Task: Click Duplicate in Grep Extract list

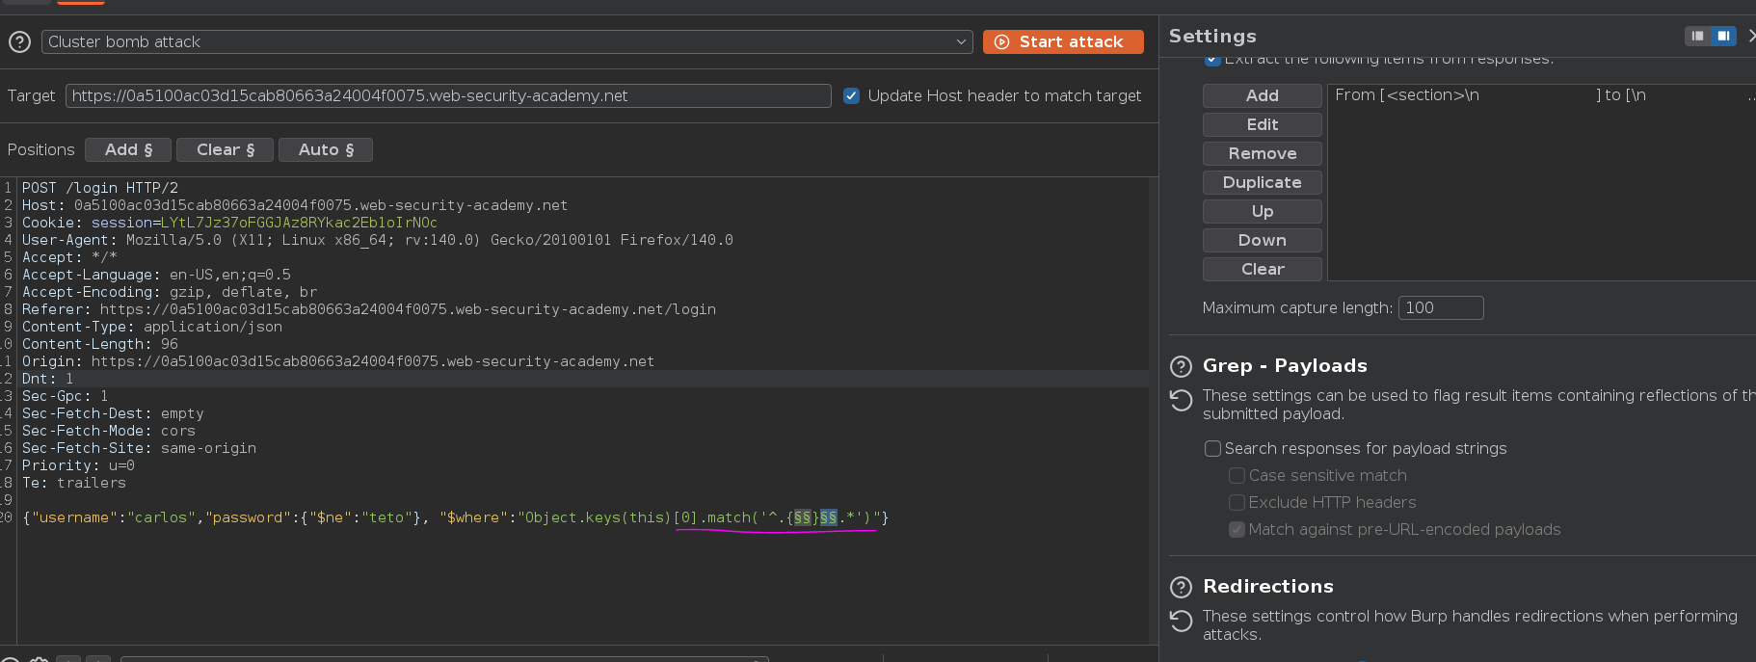Action: [1262, 182]
